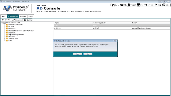This screenshot has width=171, height=96.
Task: Switch to the User tab
Action: (x=4, y=16)
